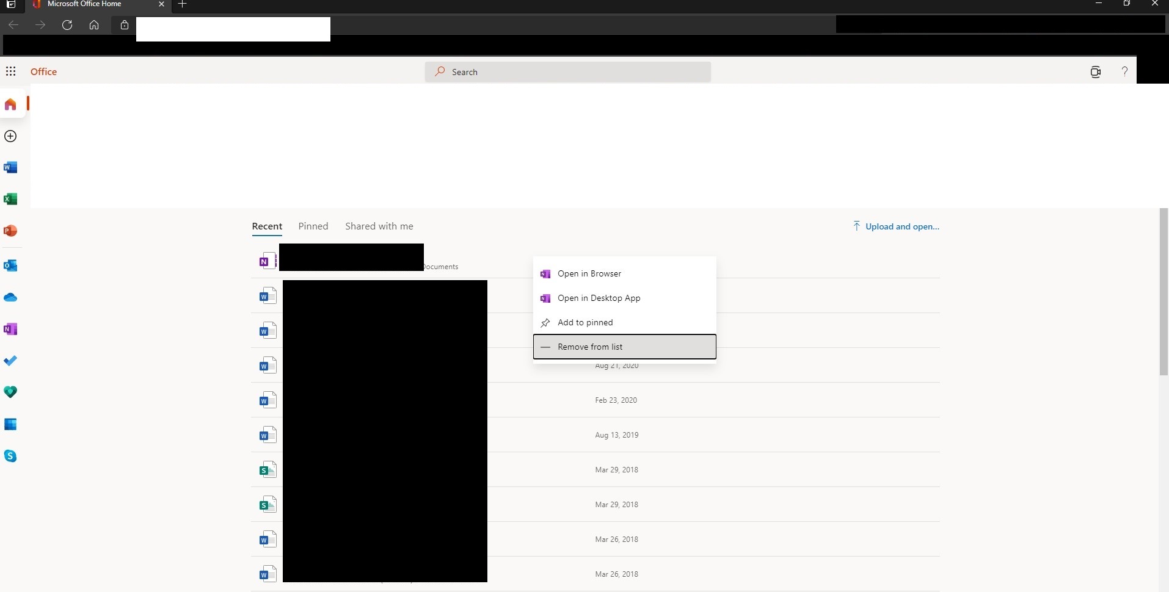1169x592 pixels.
Task: Open the Office app launcher grid
Action: 10,71
